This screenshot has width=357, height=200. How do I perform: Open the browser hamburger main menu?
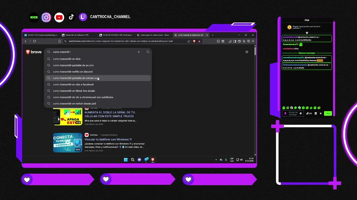tap(253, 41)
